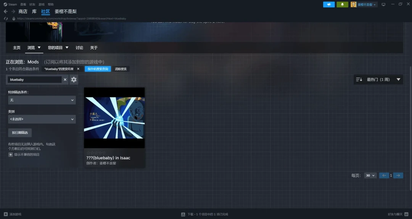The width and height of the screenshot is (412, 219).
Task: Open the announcements megaphone button
Action: [x=329, y=5]
